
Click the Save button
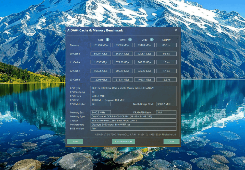(75, 141)
